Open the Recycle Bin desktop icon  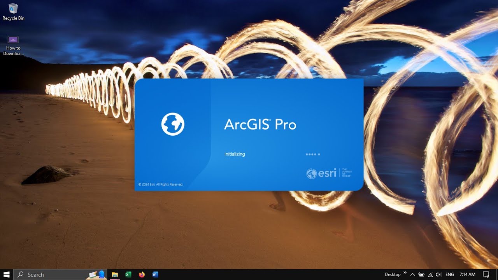tap(13, 12)
